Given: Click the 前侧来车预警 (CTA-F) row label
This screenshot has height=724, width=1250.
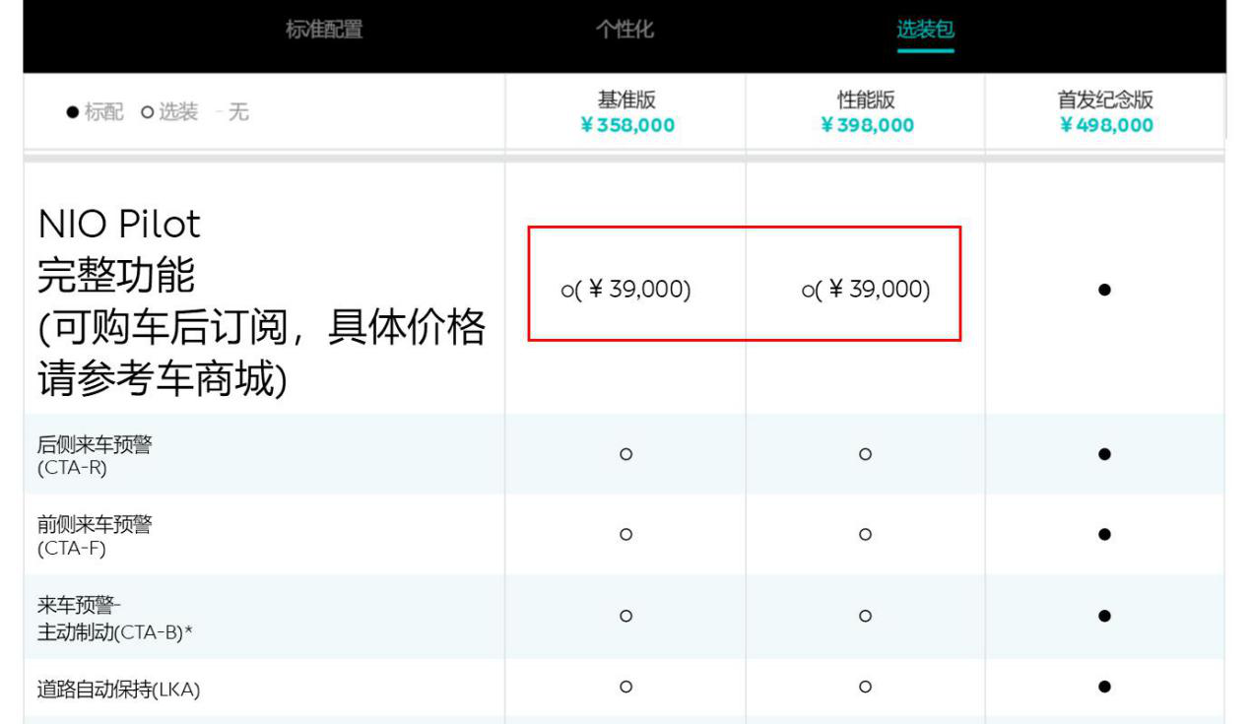Looking at the screenshot, I should 95,536.
